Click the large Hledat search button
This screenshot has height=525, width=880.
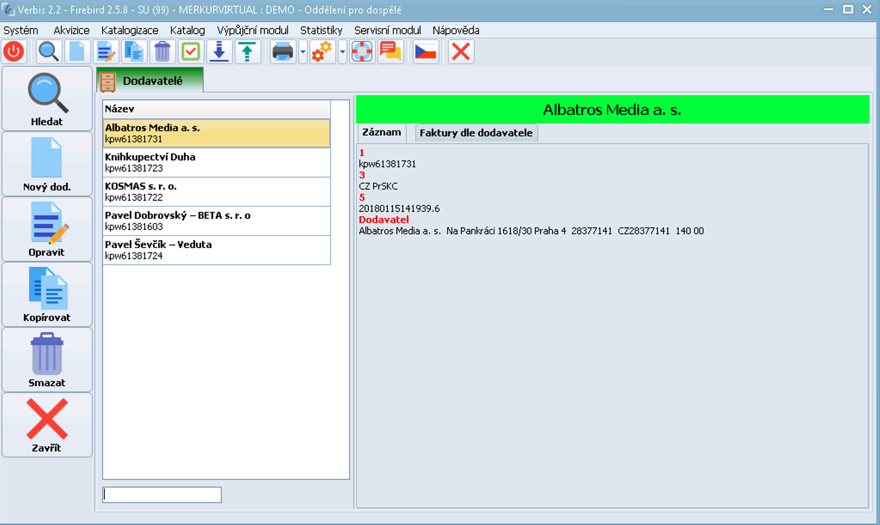click(47, 99)
